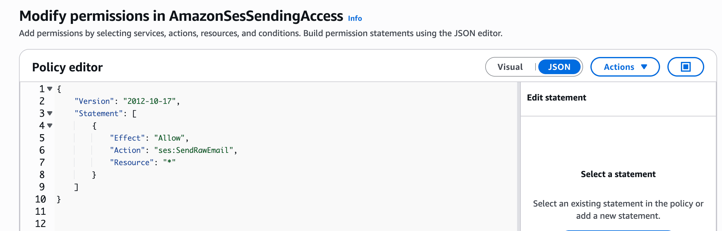This screenshot has height=231, width=722.
Task: Click the Policy editor title
Action: point(67,67)
